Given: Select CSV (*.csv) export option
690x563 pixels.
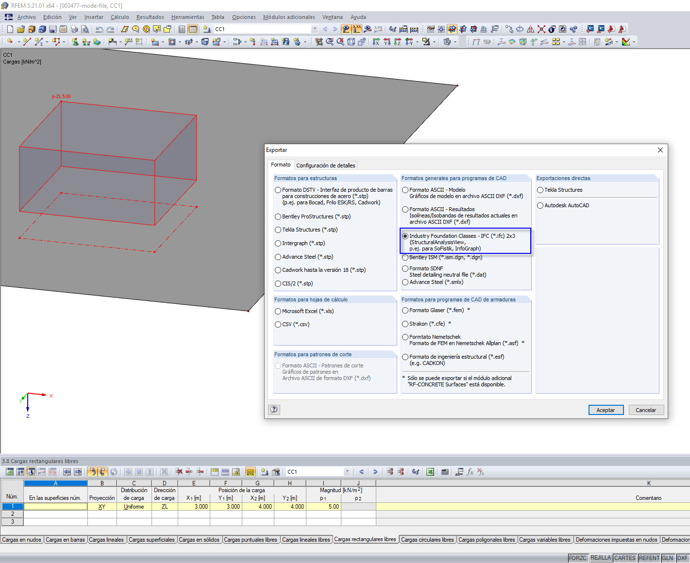Looking at the screenshot, I should 278,325.
